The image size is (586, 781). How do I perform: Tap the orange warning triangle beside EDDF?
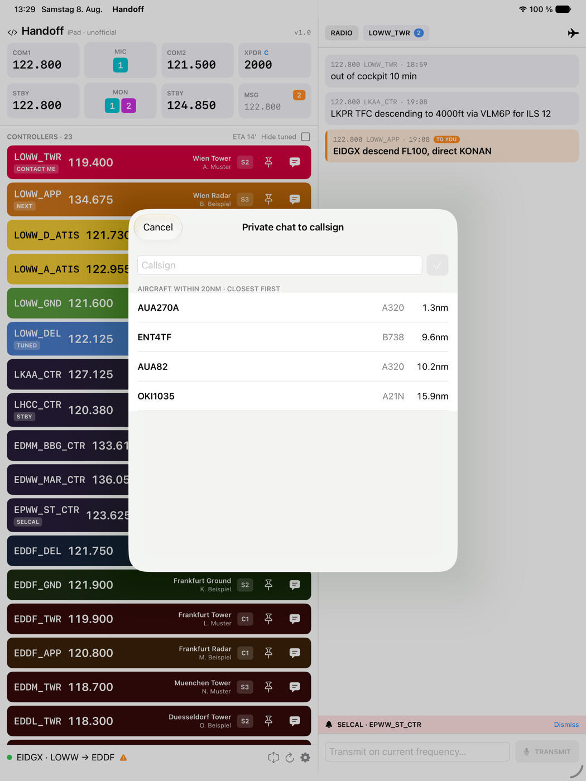point(123,758)
